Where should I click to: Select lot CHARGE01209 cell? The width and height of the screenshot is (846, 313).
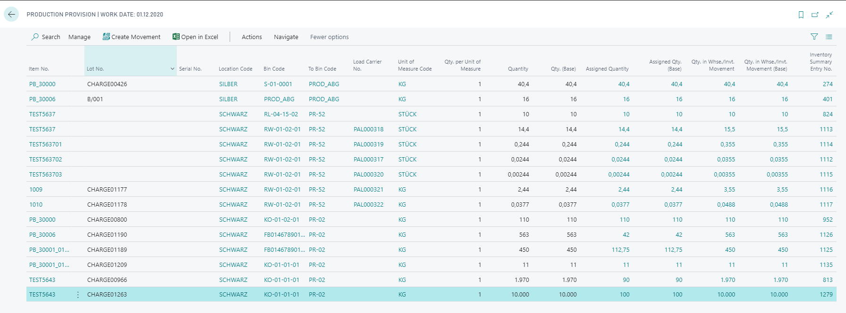[107, 265]
